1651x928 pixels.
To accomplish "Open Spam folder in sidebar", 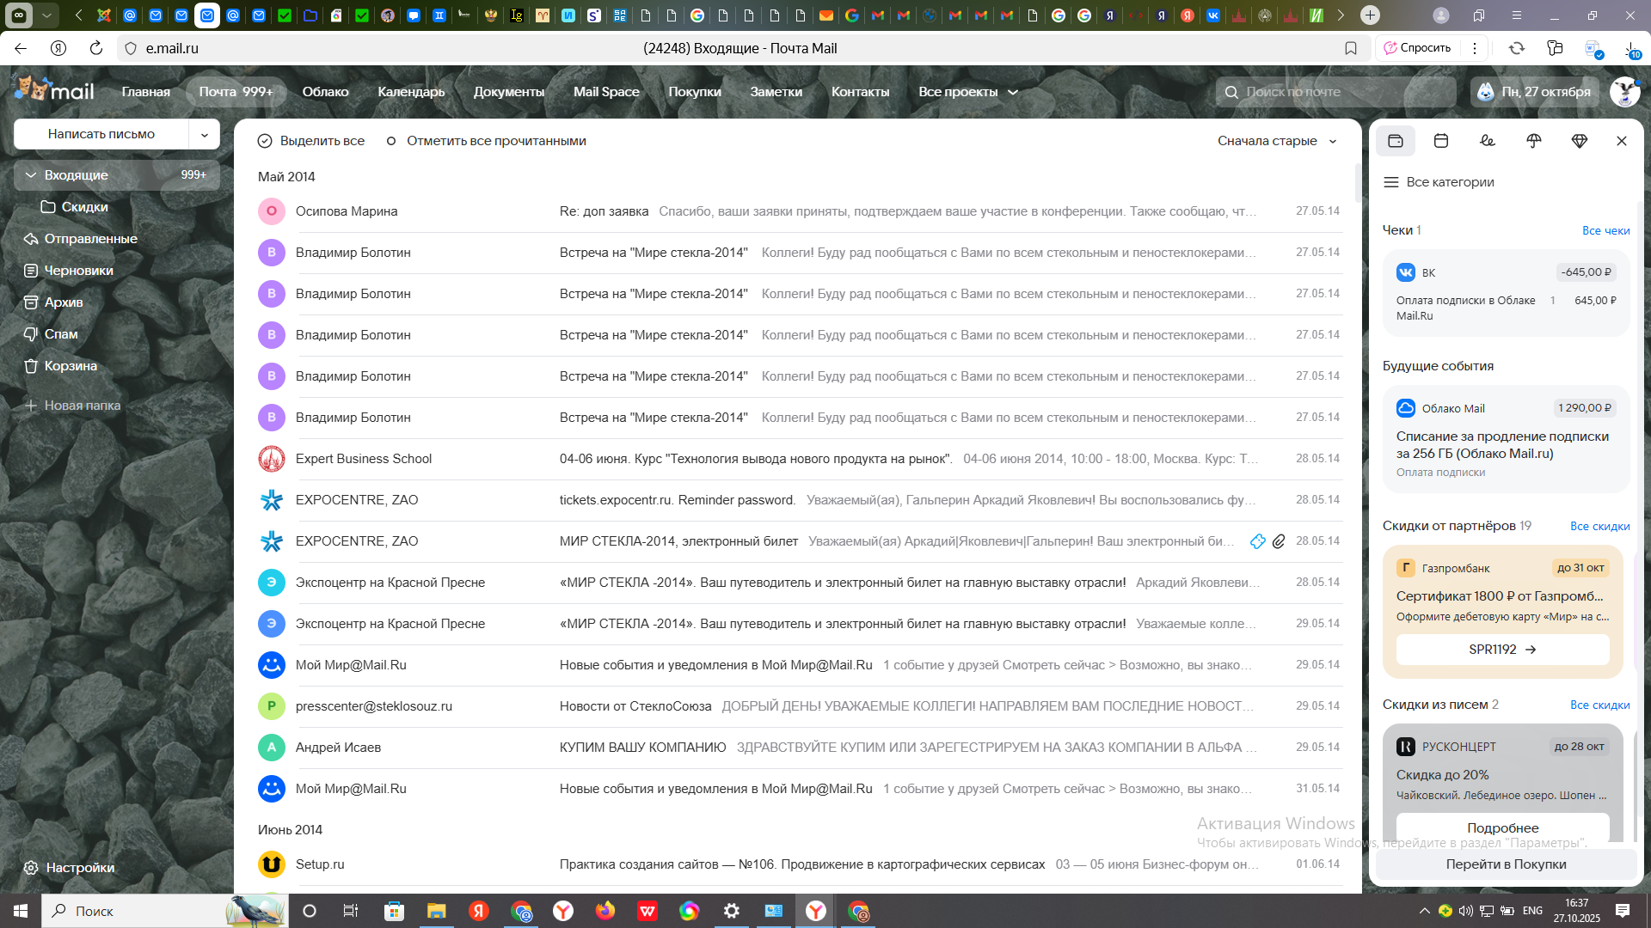I will [x=60, y=334].
